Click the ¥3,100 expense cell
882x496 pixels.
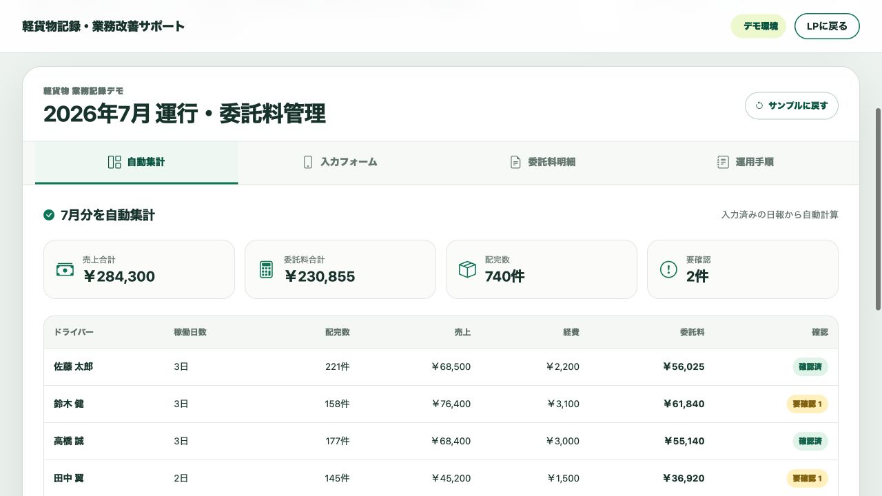563,404
